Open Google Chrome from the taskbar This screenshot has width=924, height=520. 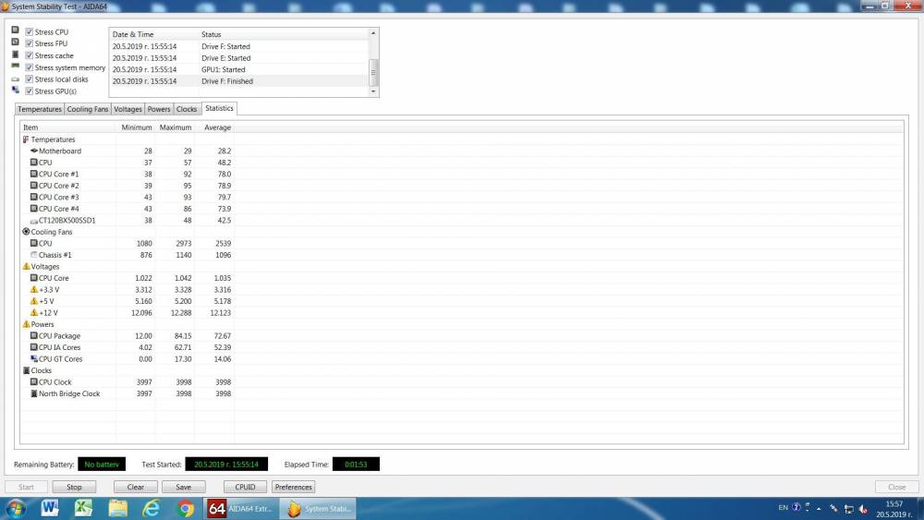coord(185,508)
